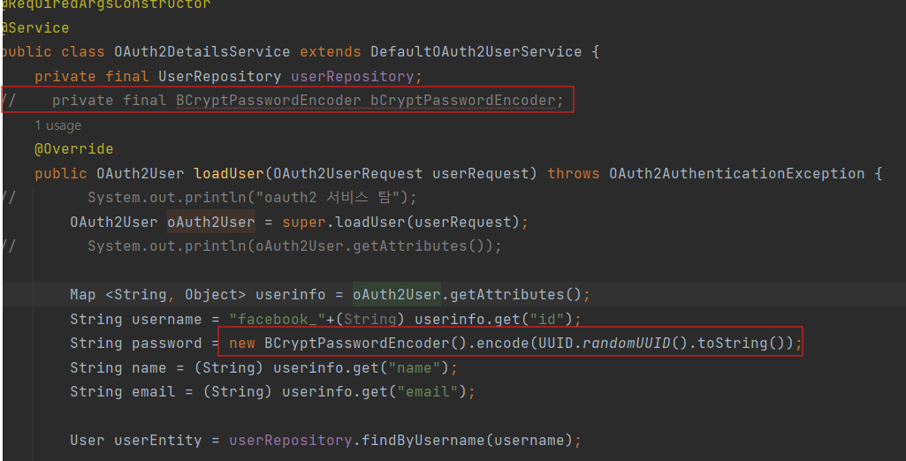906x461 pixels.
Task: Click the commented println with "oauth2 서비스 탐"
Action: (252, 198)
